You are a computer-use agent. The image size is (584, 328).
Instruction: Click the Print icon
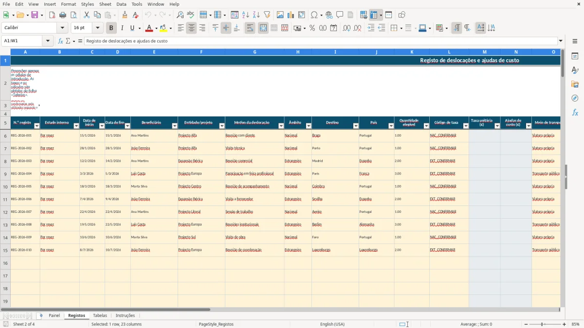pos(63,15)
